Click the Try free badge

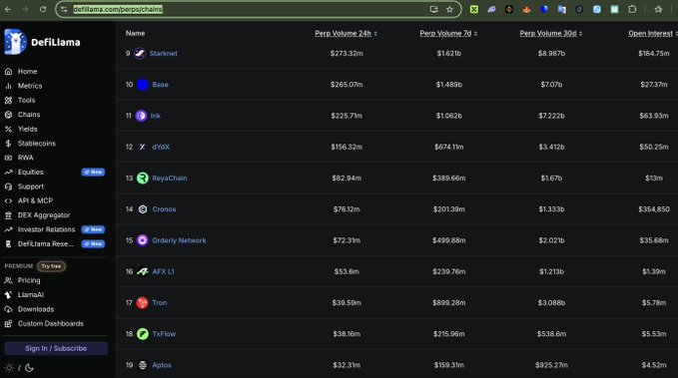[x=51, y=266]
